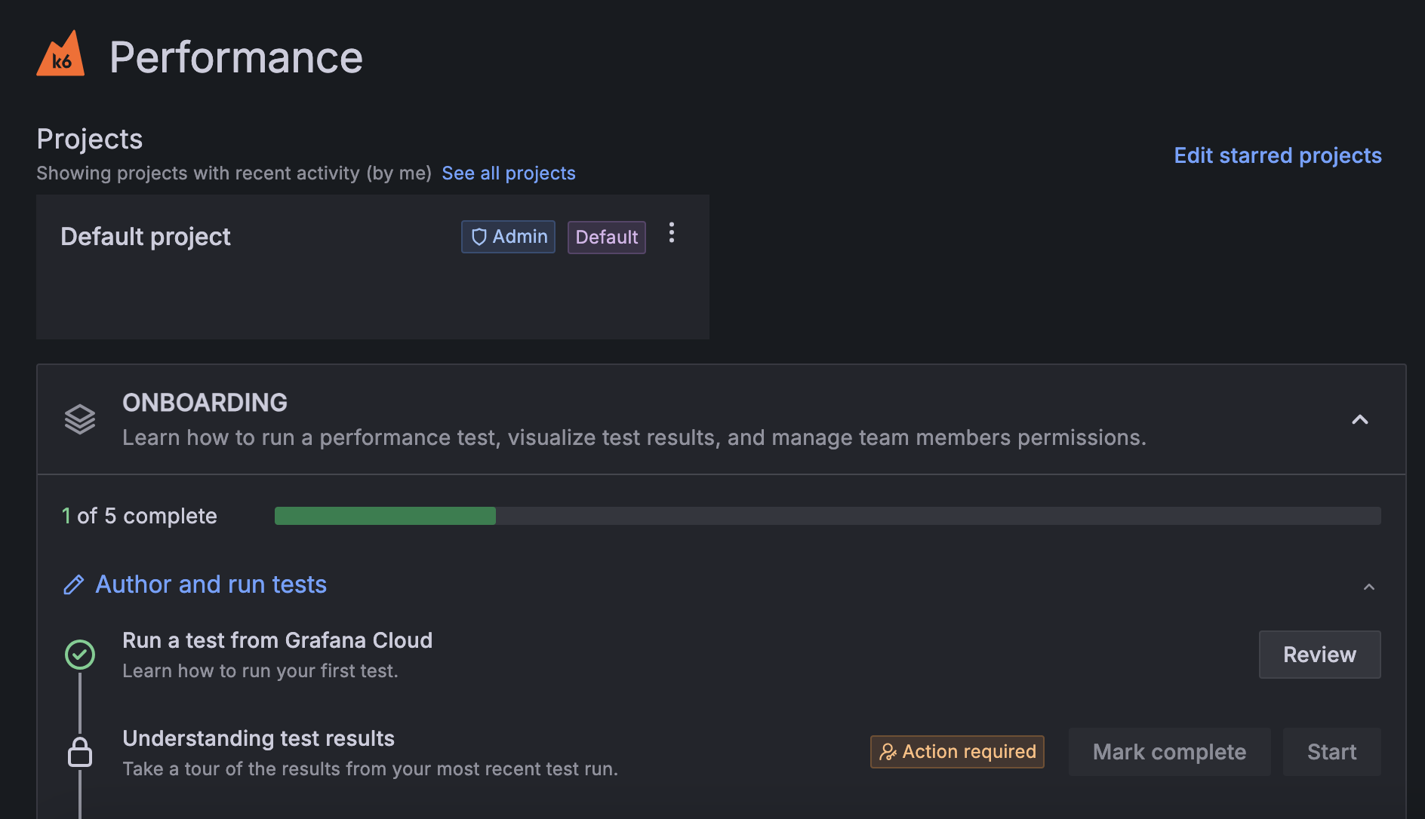The image size is (1425, 819).
Task: Open the Default project three-dot menu
Action: [671, 233]
